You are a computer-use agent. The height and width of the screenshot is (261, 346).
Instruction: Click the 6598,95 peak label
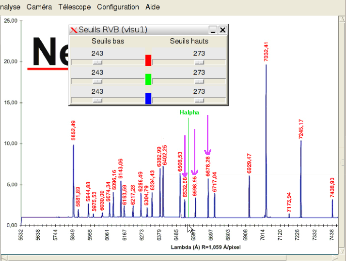(x=195, y=186)
